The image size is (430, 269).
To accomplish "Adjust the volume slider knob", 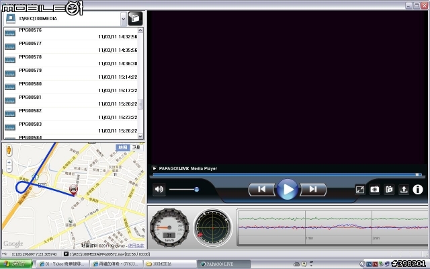I will pyautogui.click(x=197, y=189).
